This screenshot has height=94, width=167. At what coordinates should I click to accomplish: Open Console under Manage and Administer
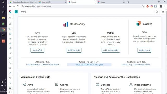pyautogui.click(x=105, y=85)
